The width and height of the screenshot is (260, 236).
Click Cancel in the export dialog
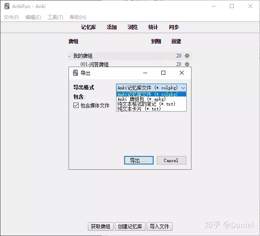click(171, 160)
